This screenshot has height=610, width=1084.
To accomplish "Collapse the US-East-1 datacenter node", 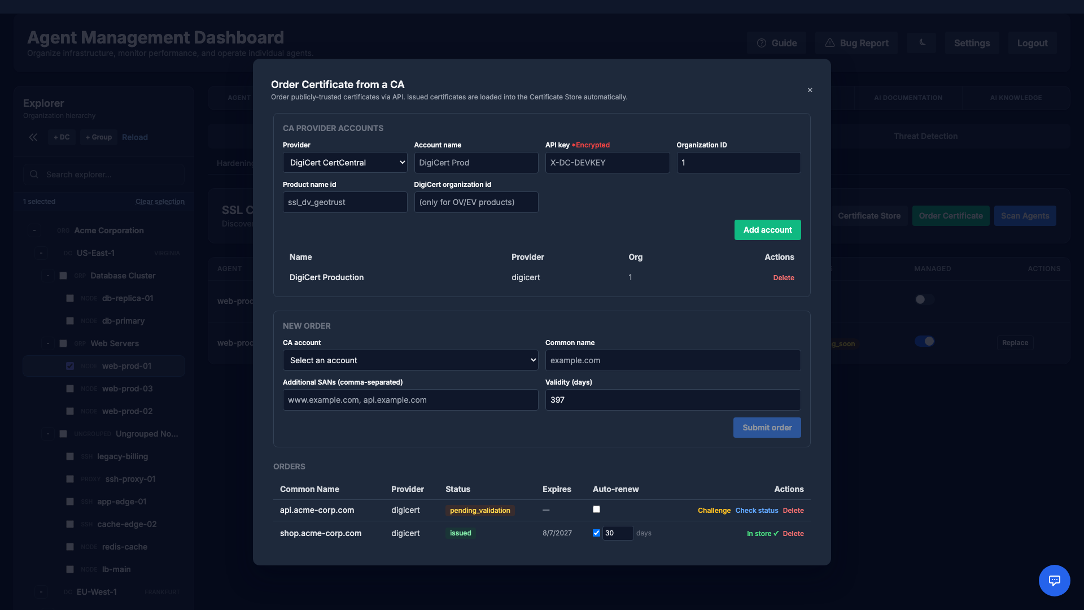I will [x=41, y=253].
